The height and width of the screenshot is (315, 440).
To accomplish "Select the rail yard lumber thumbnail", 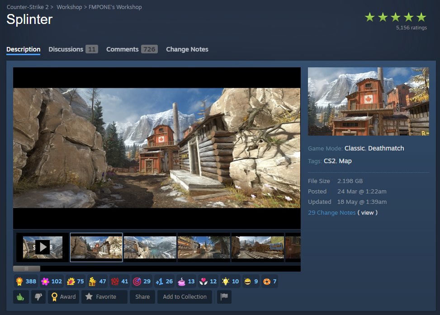I will tap(258, 247).
